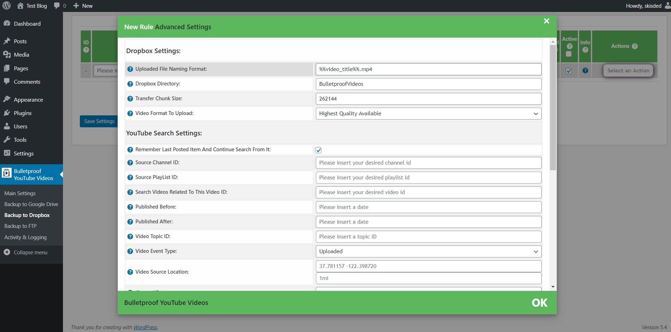Click the Active column help icon

(570, 46)
